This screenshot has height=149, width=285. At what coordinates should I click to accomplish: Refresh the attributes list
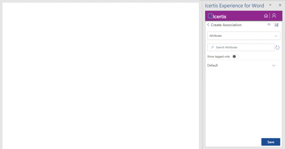278,48
